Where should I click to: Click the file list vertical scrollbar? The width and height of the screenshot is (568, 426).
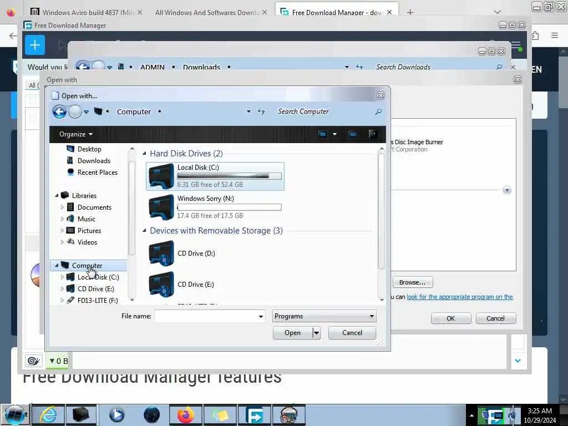[381, 210]
